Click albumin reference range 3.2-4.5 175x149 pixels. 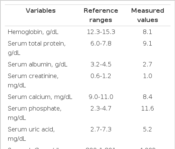(x=101, y=64)
